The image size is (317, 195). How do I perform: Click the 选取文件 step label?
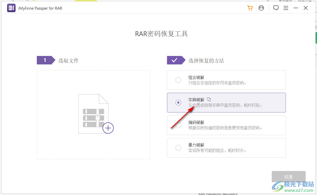click(68, 60)
